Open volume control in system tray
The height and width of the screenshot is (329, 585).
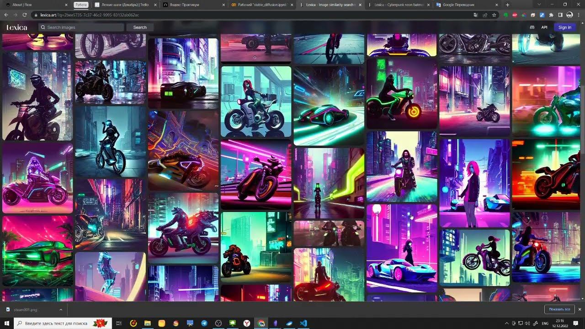click(527, 323)
